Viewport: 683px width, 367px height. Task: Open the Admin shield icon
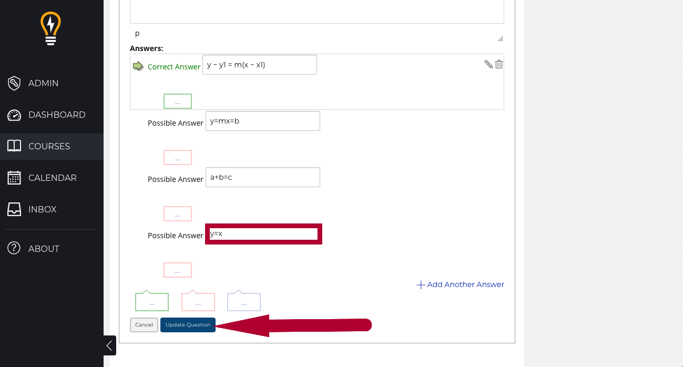coord(14,83)
